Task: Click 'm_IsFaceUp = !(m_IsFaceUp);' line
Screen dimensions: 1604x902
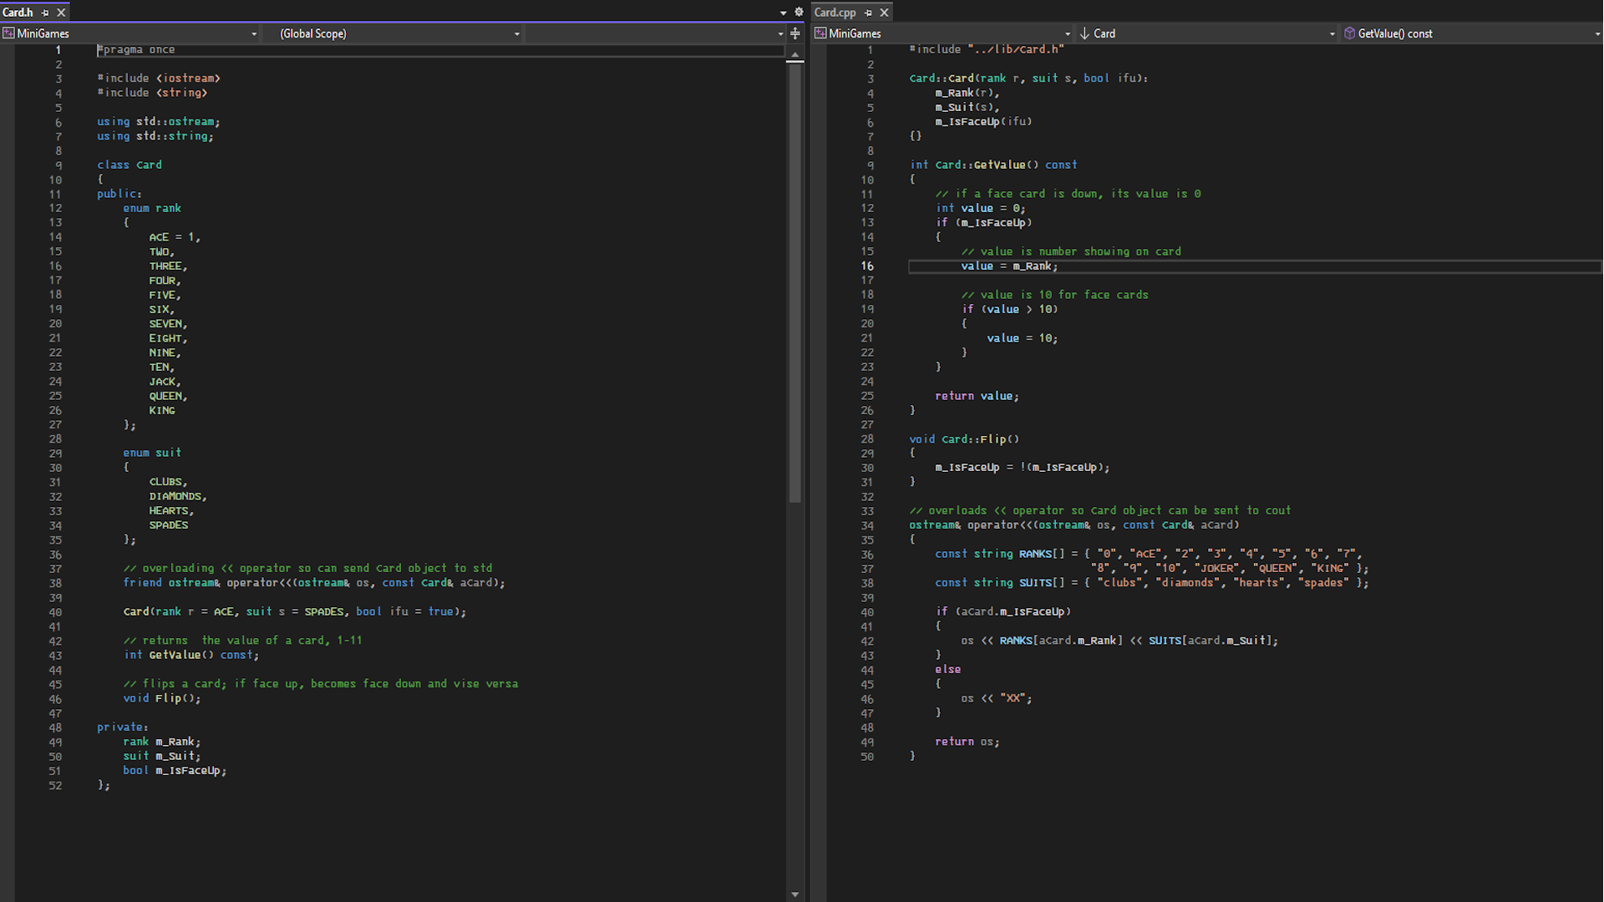Action: tap(1023, 468)
